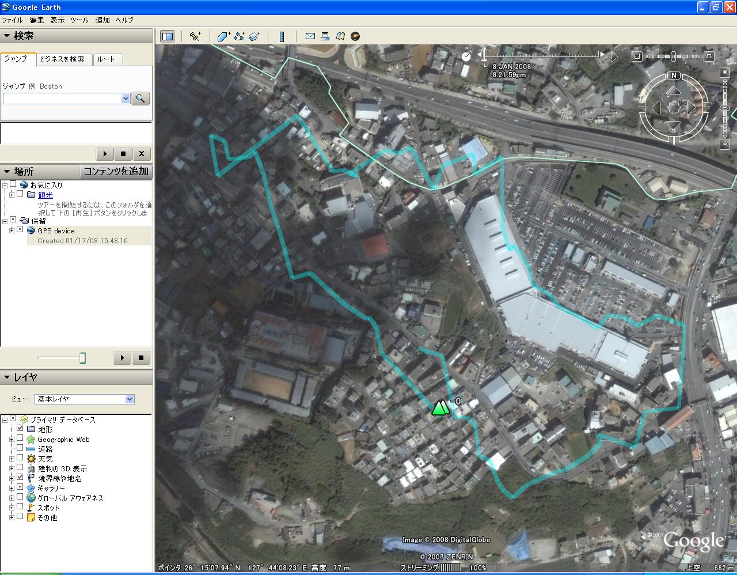737x575 pixels.
Task: Click the コンテンツを追加 button
Action: 116,172
